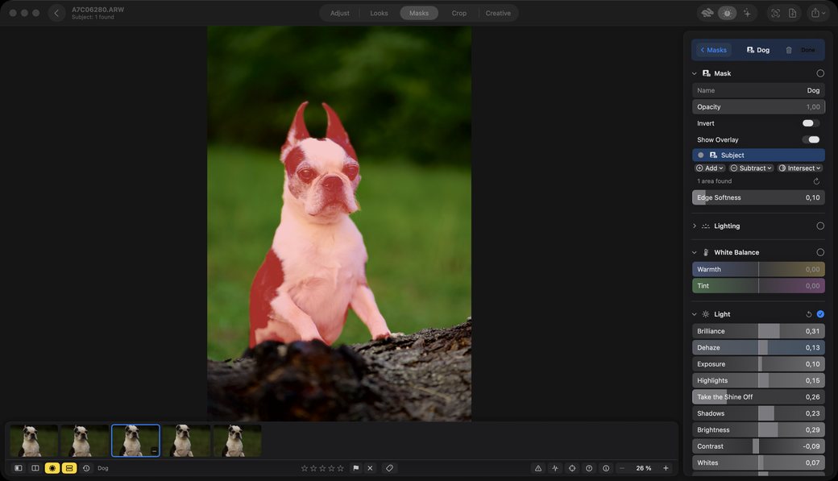Return to the Masks list
The width and height of the screenshot is (838, 481).
pos(713,50)
